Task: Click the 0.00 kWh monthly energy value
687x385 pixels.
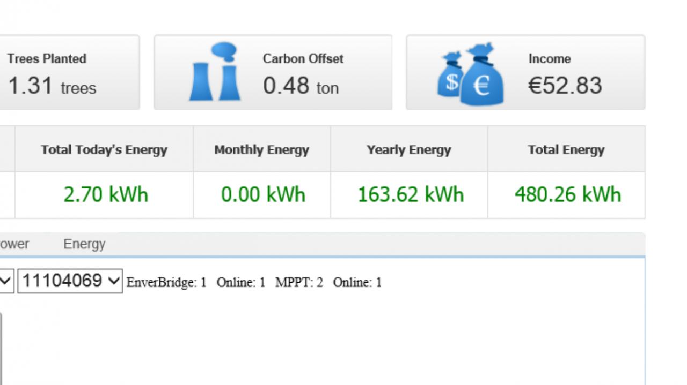Action: (263, 194)
